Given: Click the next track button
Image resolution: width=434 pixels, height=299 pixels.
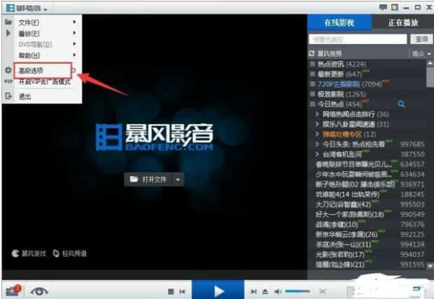Looking at the screenshot, I should [x=253, y=291].
